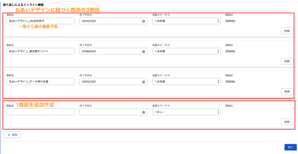Click the 商談名 field containing あおいデザイン_東京都庁コンペ
Screen dimensions: 298x154
tap(40, 52)
